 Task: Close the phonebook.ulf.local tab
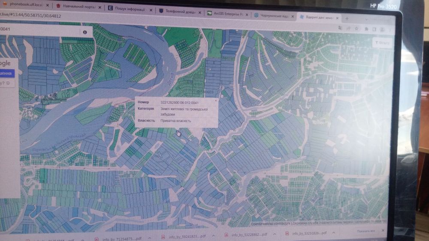[x=48, y=5]
